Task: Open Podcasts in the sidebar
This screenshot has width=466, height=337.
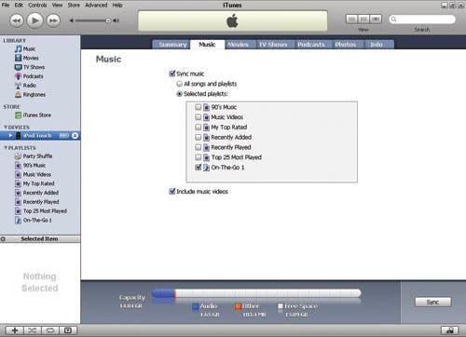Action: pyautogui.click(x=29, y=76)
